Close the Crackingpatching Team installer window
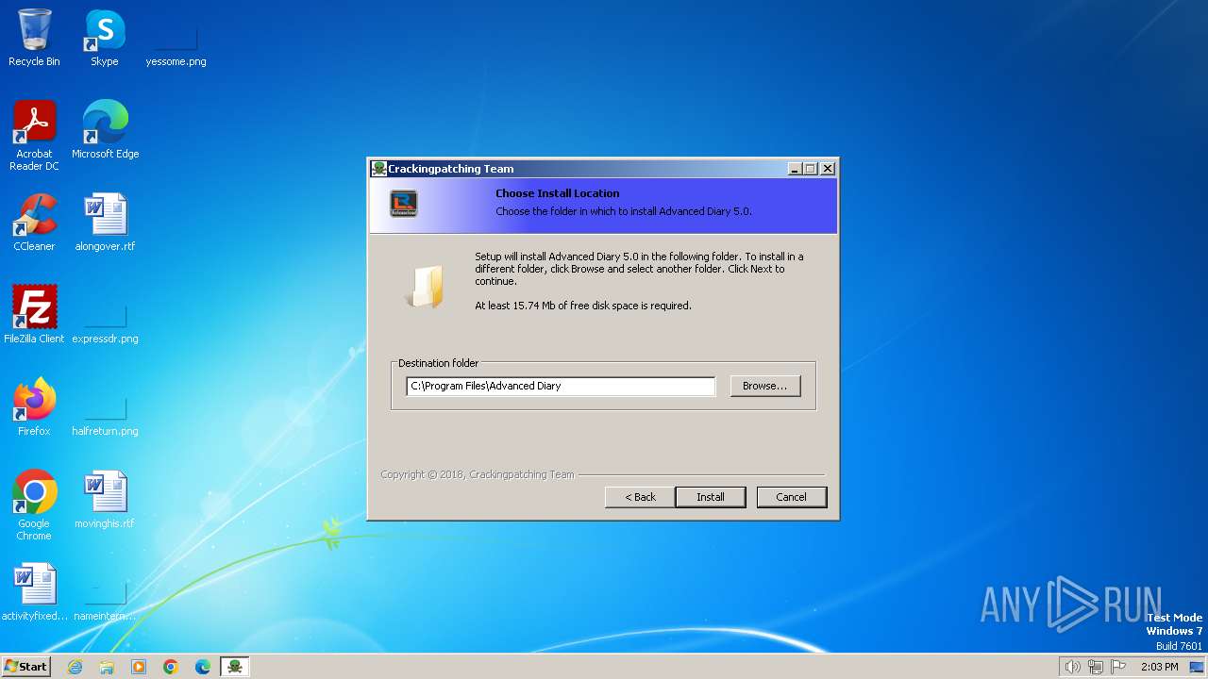This screenshot has height=679, width=1208. tap(828, 169)
